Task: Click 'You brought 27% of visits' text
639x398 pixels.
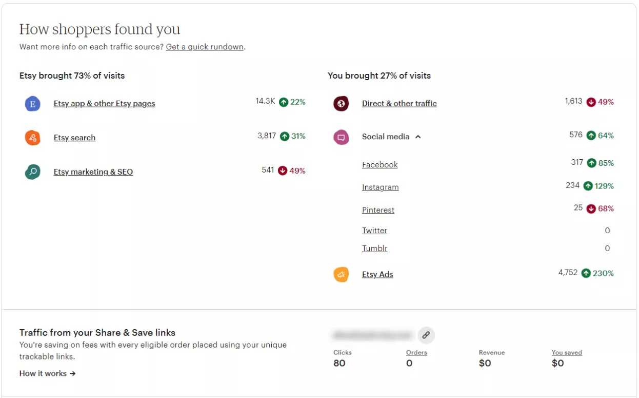Action: pyautogui.click(x=379, y=75)
